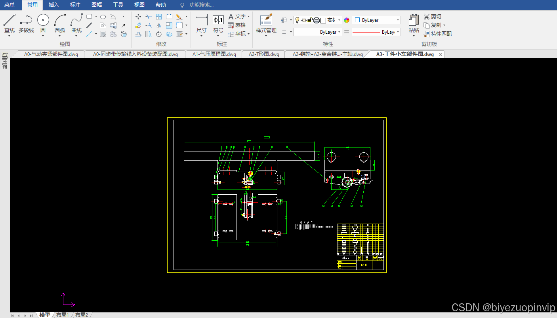Expand the 粘贴 paste dropdown arrow

[x=414, y=36]
